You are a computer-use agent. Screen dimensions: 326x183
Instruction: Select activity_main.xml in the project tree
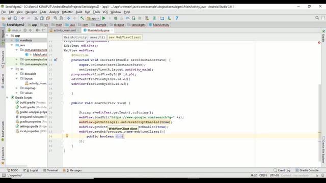pos(36,83)
